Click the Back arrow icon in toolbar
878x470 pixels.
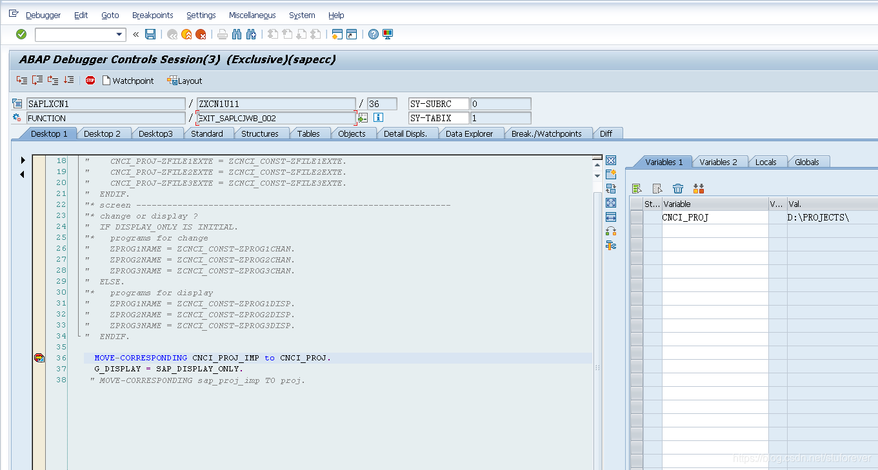172,34
